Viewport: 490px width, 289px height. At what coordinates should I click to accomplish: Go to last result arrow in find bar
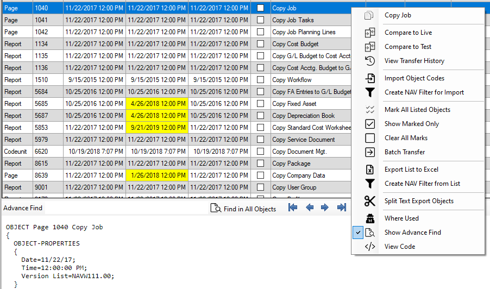(342, 208)
